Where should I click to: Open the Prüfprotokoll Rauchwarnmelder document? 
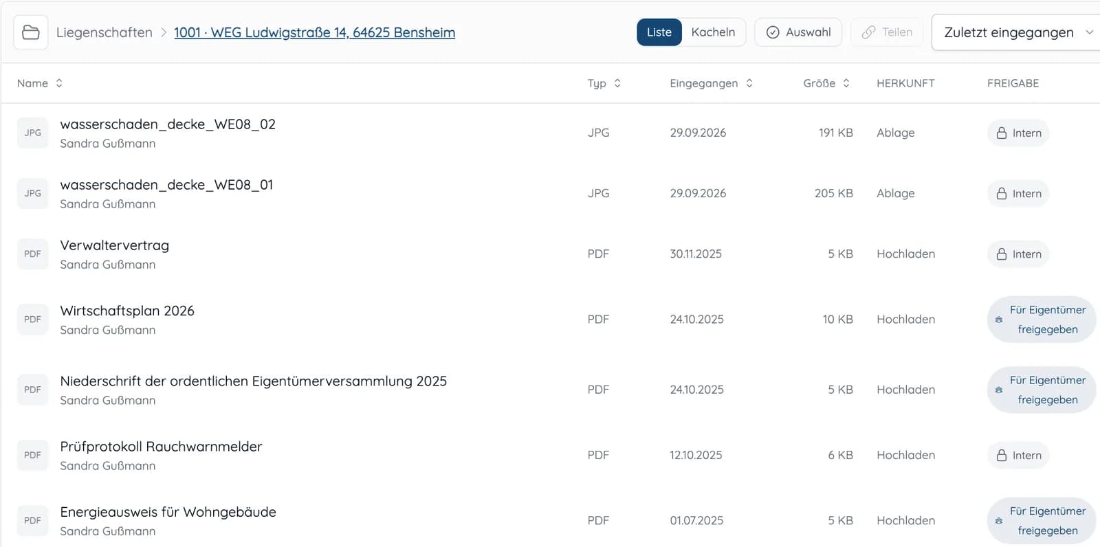coord(161,447)
